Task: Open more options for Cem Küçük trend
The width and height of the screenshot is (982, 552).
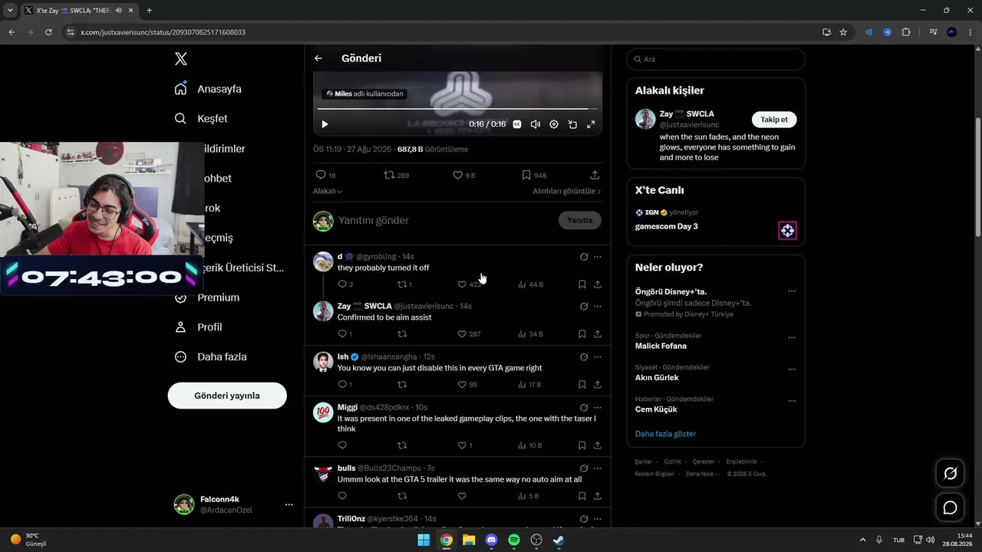Action: click(792, 401)
